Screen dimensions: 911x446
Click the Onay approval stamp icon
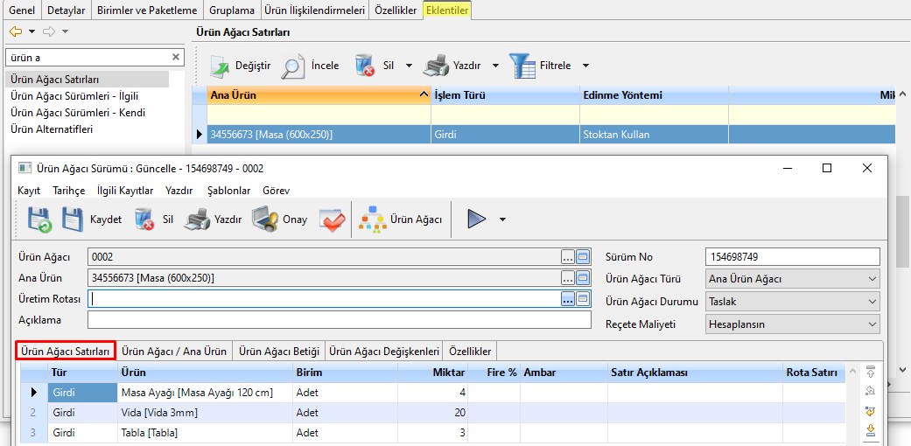[266, 220]
